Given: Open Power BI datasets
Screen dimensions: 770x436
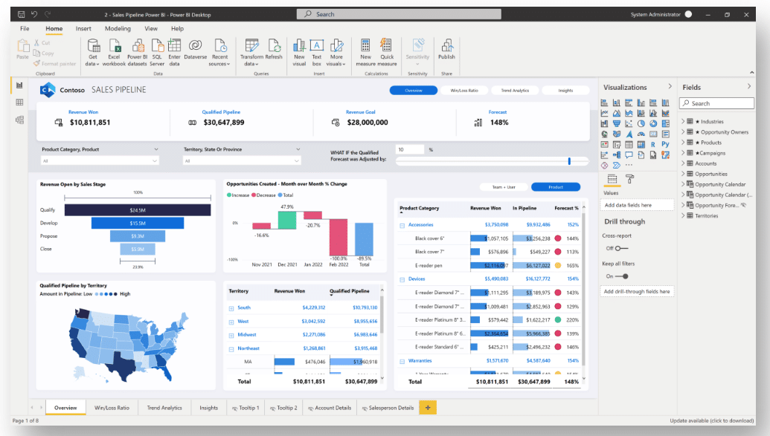Looking at the screenshot, I should (x=138, y=53).
